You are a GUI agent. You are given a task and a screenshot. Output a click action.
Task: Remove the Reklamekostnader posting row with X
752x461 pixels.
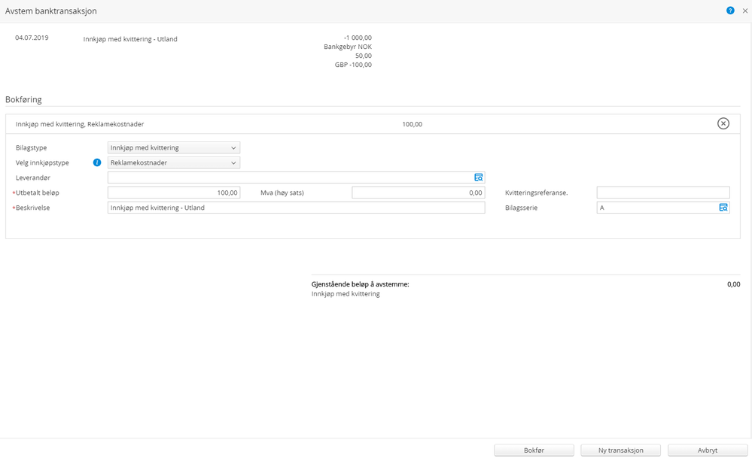[723, 123]
